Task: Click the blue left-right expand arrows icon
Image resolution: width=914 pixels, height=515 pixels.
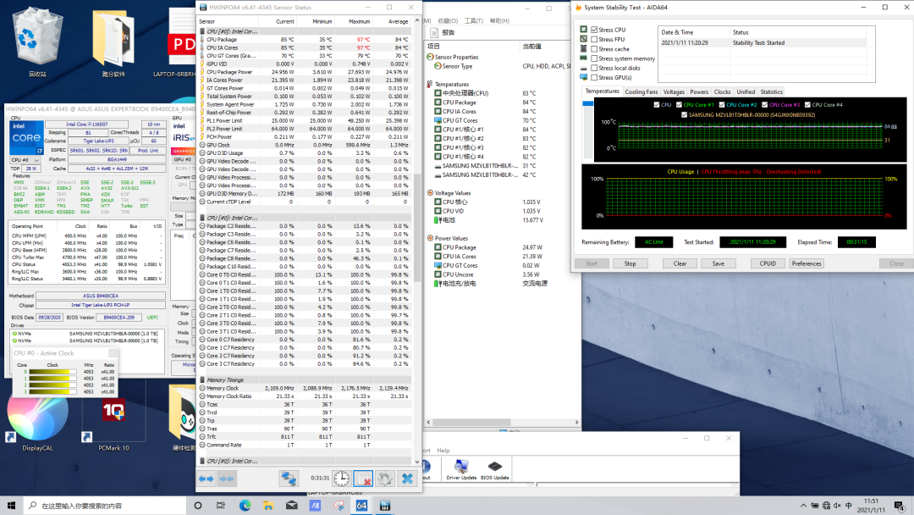Action: pyautogui.click(x=206, y=479)
